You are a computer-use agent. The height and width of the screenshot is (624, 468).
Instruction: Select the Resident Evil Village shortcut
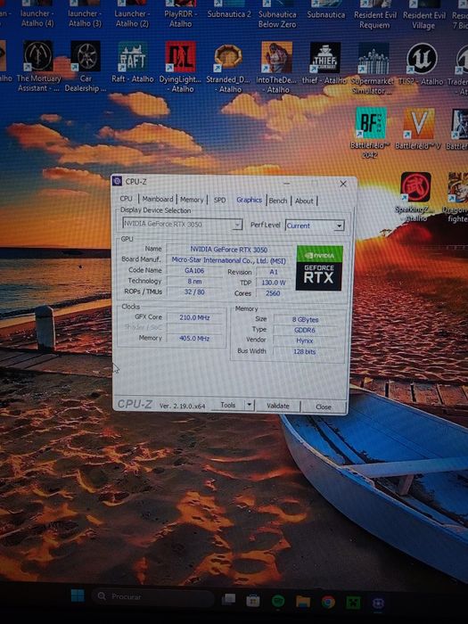coord(423,15)
